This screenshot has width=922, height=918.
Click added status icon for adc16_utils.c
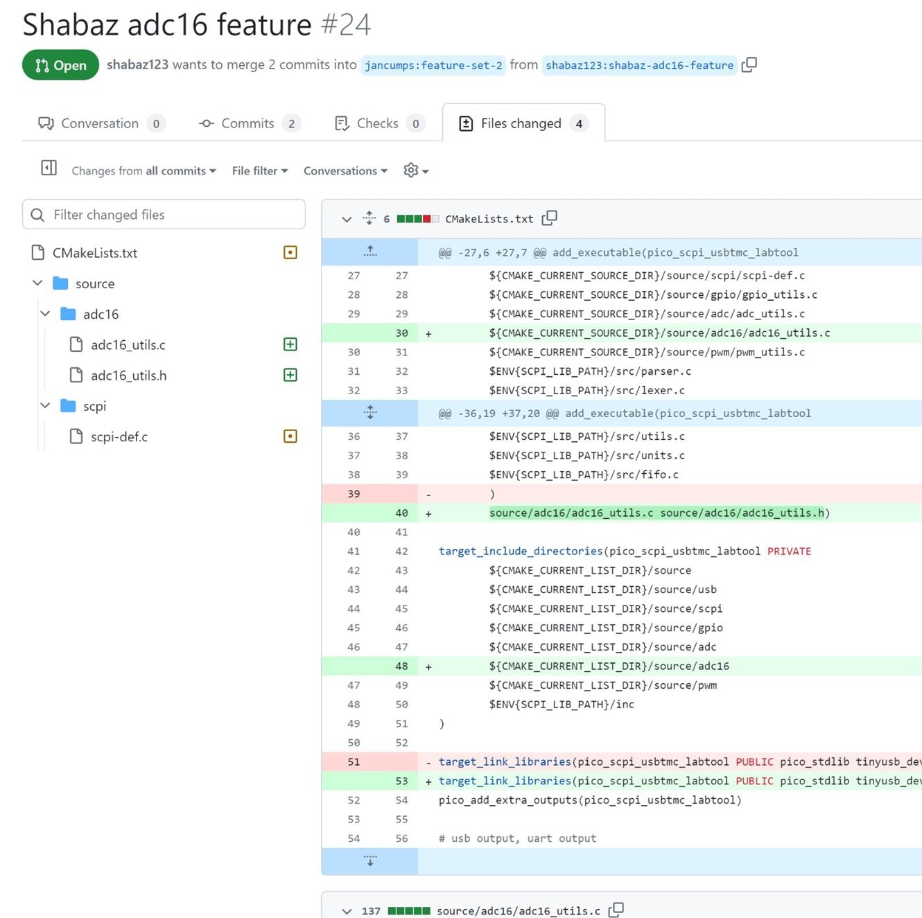pyautogui.click(x=290, y=344)
